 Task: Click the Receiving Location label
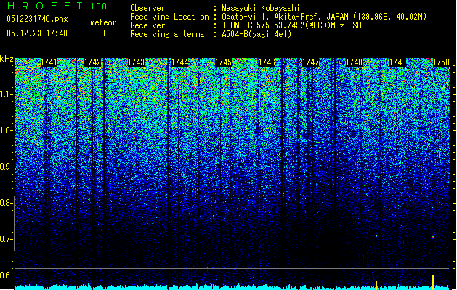pos(169,17)
